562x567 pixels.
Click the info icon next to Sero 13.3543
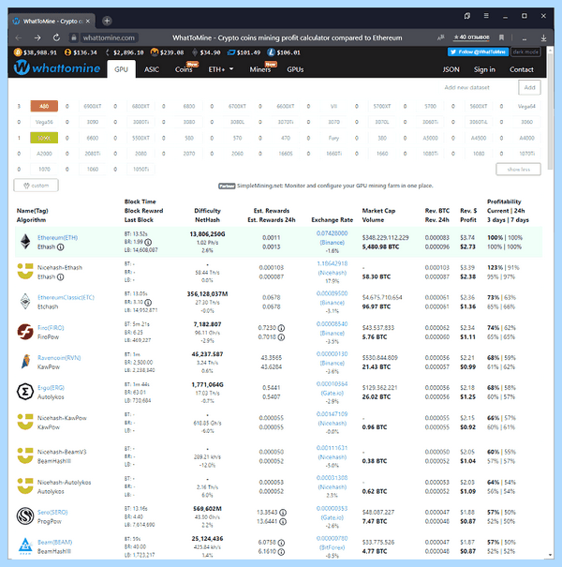(283, 513)
